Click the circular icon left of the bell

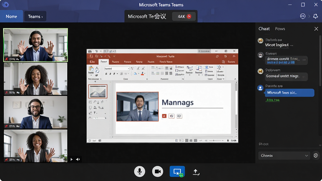(x=303, y=16)
